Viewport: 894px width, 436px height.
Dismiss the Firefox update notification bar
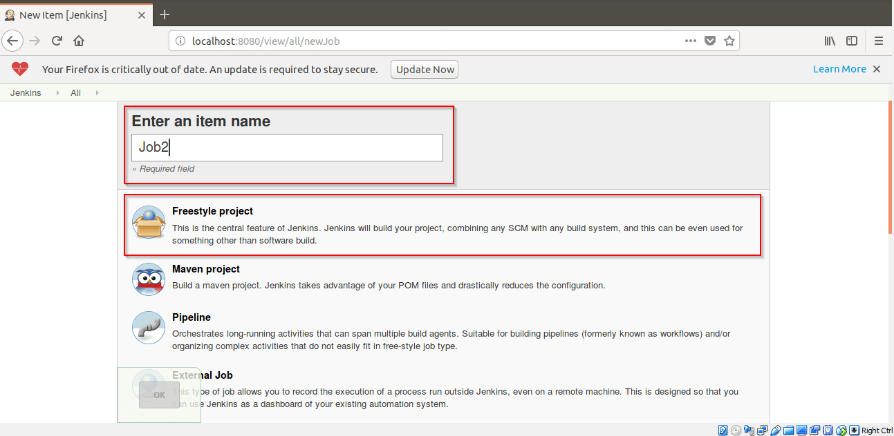coord(877,69)
